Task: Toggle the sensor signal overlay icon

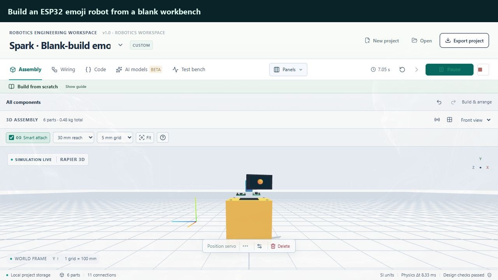Action: (x=437, y=120)
